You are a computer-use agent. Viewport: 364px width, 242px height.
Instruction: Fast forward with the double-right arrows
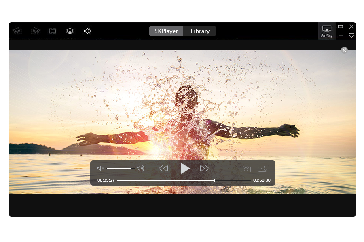coord(205,169)
